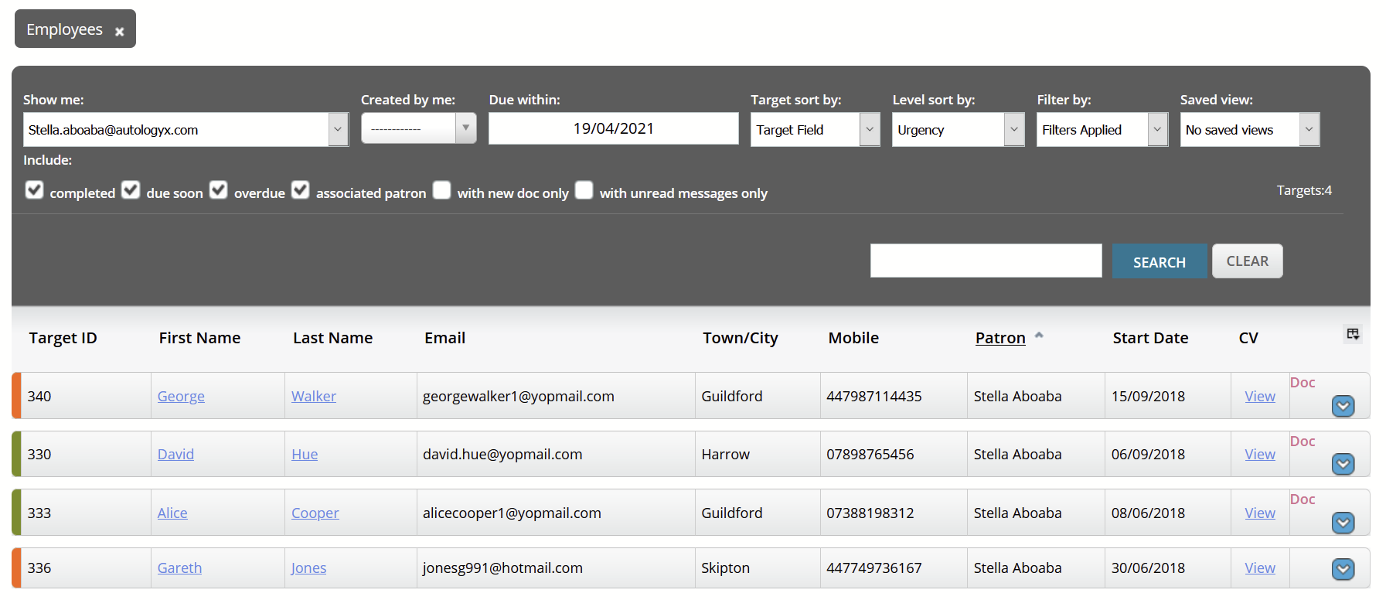Open column chooser icon at table header
1386x600 pixels.
pyautogui.click(x=1353, y=334)
